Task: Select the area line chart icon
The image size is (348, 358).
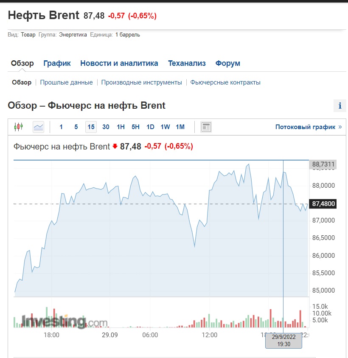Action: (38, 127)
